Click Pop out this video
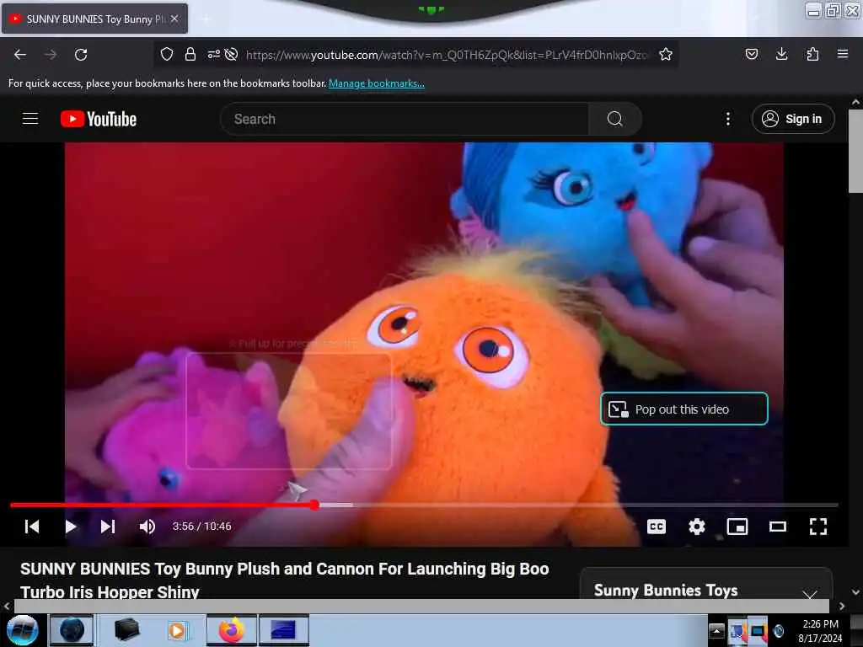 click(684, 409)
